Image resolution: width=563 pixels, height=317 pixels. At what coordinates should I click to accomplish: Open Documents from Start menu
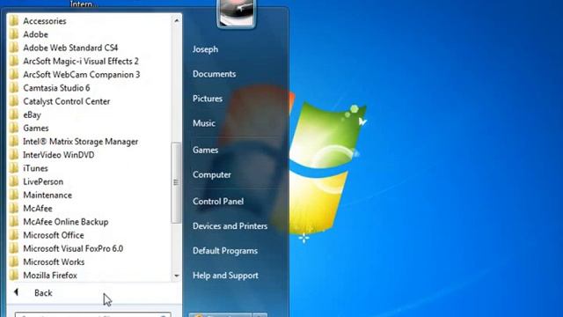pyautogui.click(x=214, y=74)
